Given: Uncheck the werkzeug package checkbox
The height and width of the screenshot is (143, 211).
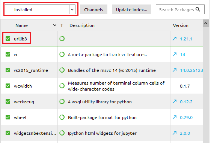Looking at the screenshot, I should (x=8, y=101).
